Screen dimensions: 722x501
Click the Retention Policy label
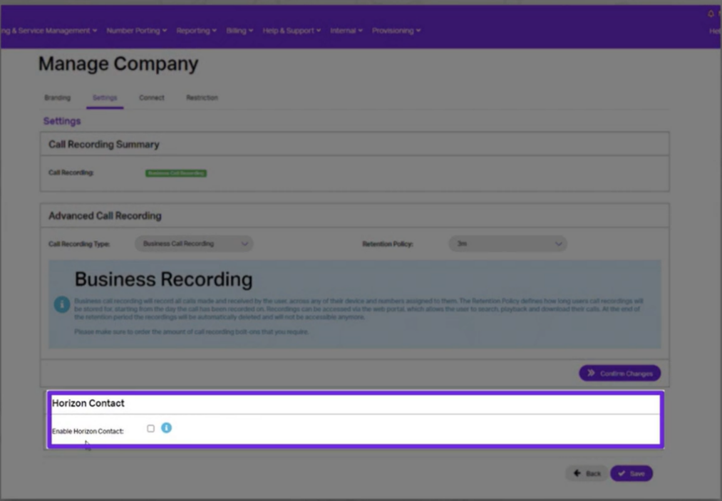click(387, 244)
